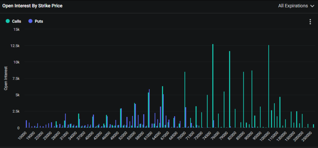Click the 12.5k label on y-axis
This screenshot has height=148, width=318.
15,46
